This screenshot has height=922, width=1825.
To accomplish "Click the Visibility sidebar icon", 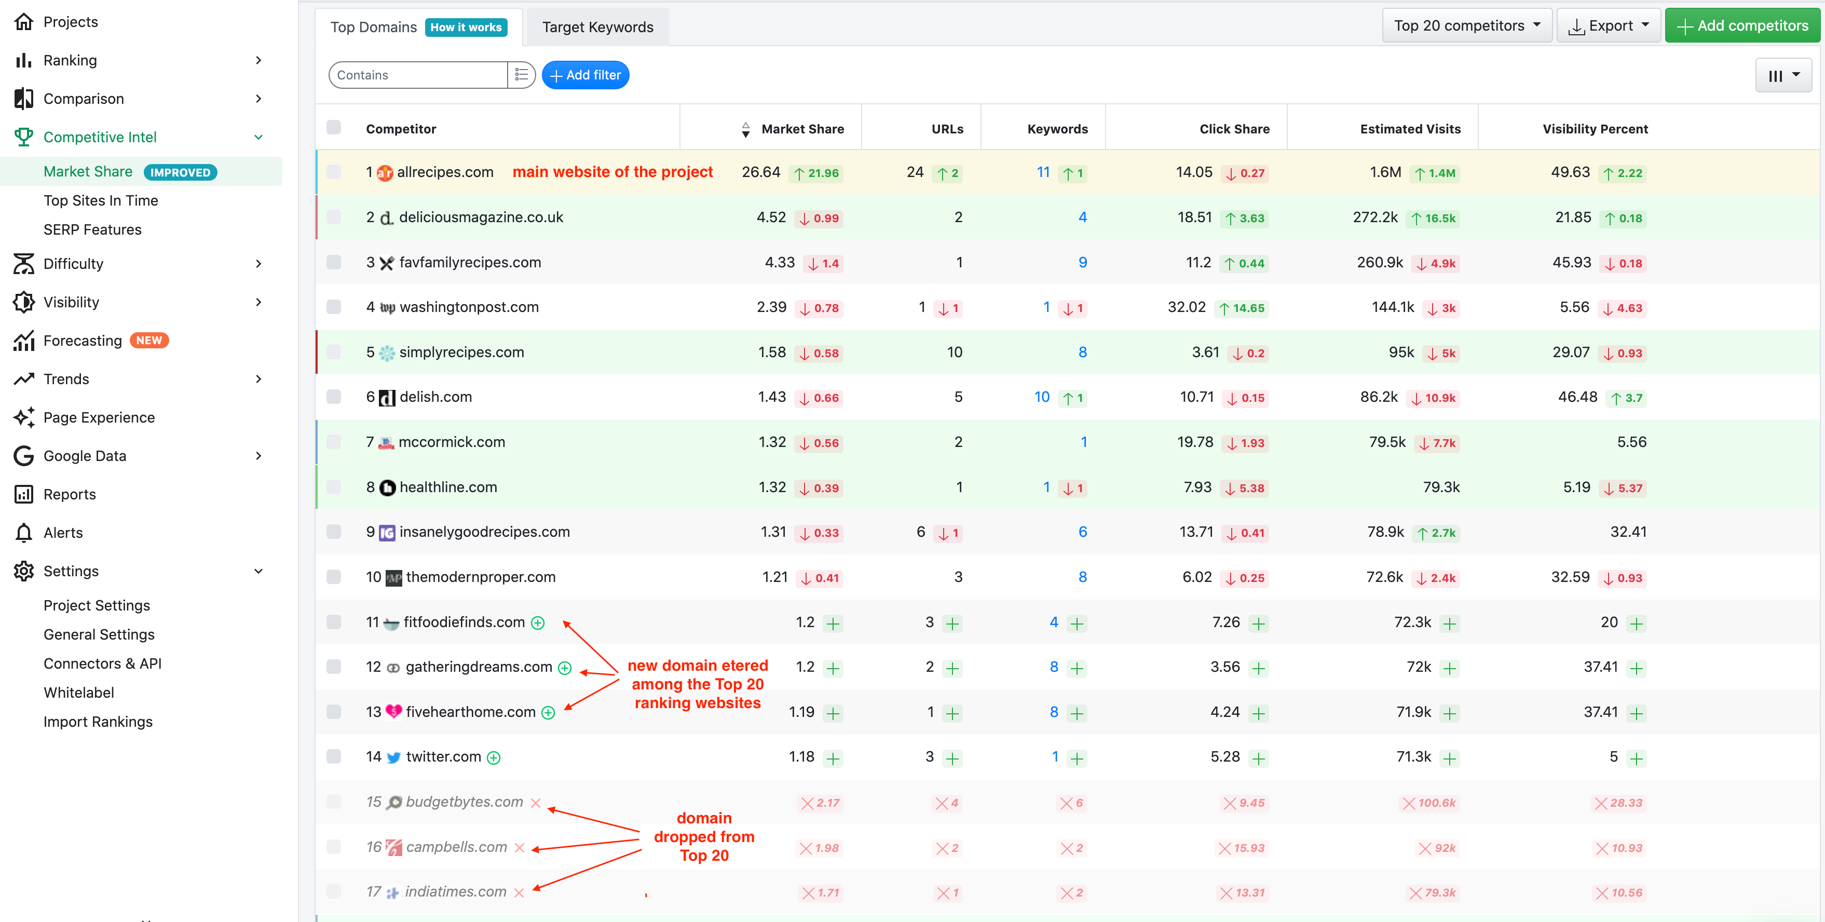I will (x=23, y=302).
